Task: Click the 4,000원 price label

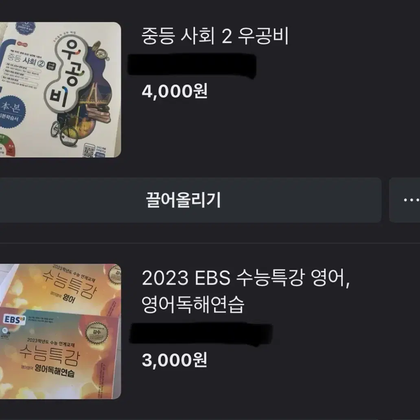Action: 175,91
